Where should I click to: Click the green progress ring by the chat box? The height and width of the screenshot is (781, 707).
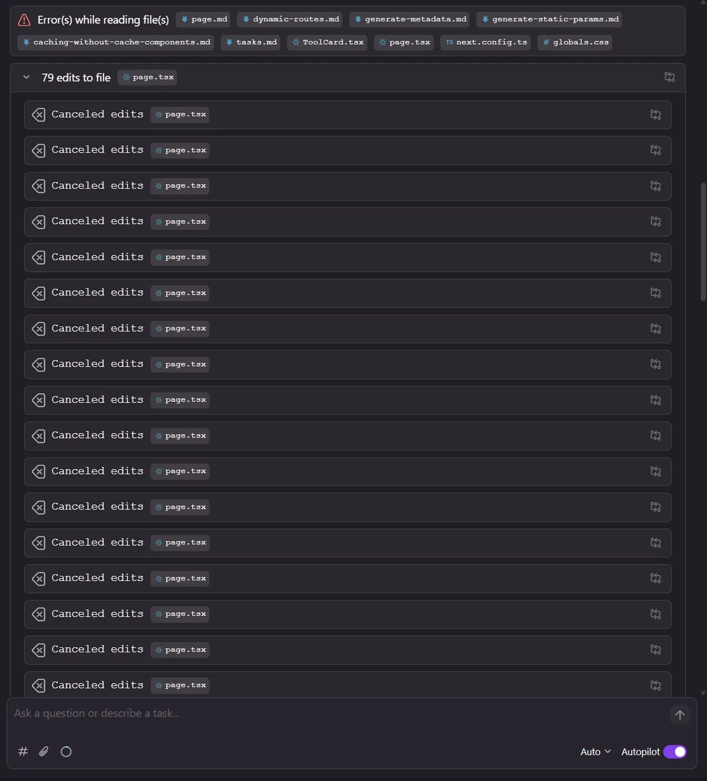tap(66, 752)
